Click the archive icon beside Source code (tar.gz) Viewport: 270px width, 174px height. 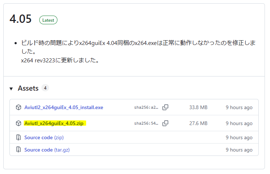click(x=19, y=150)
